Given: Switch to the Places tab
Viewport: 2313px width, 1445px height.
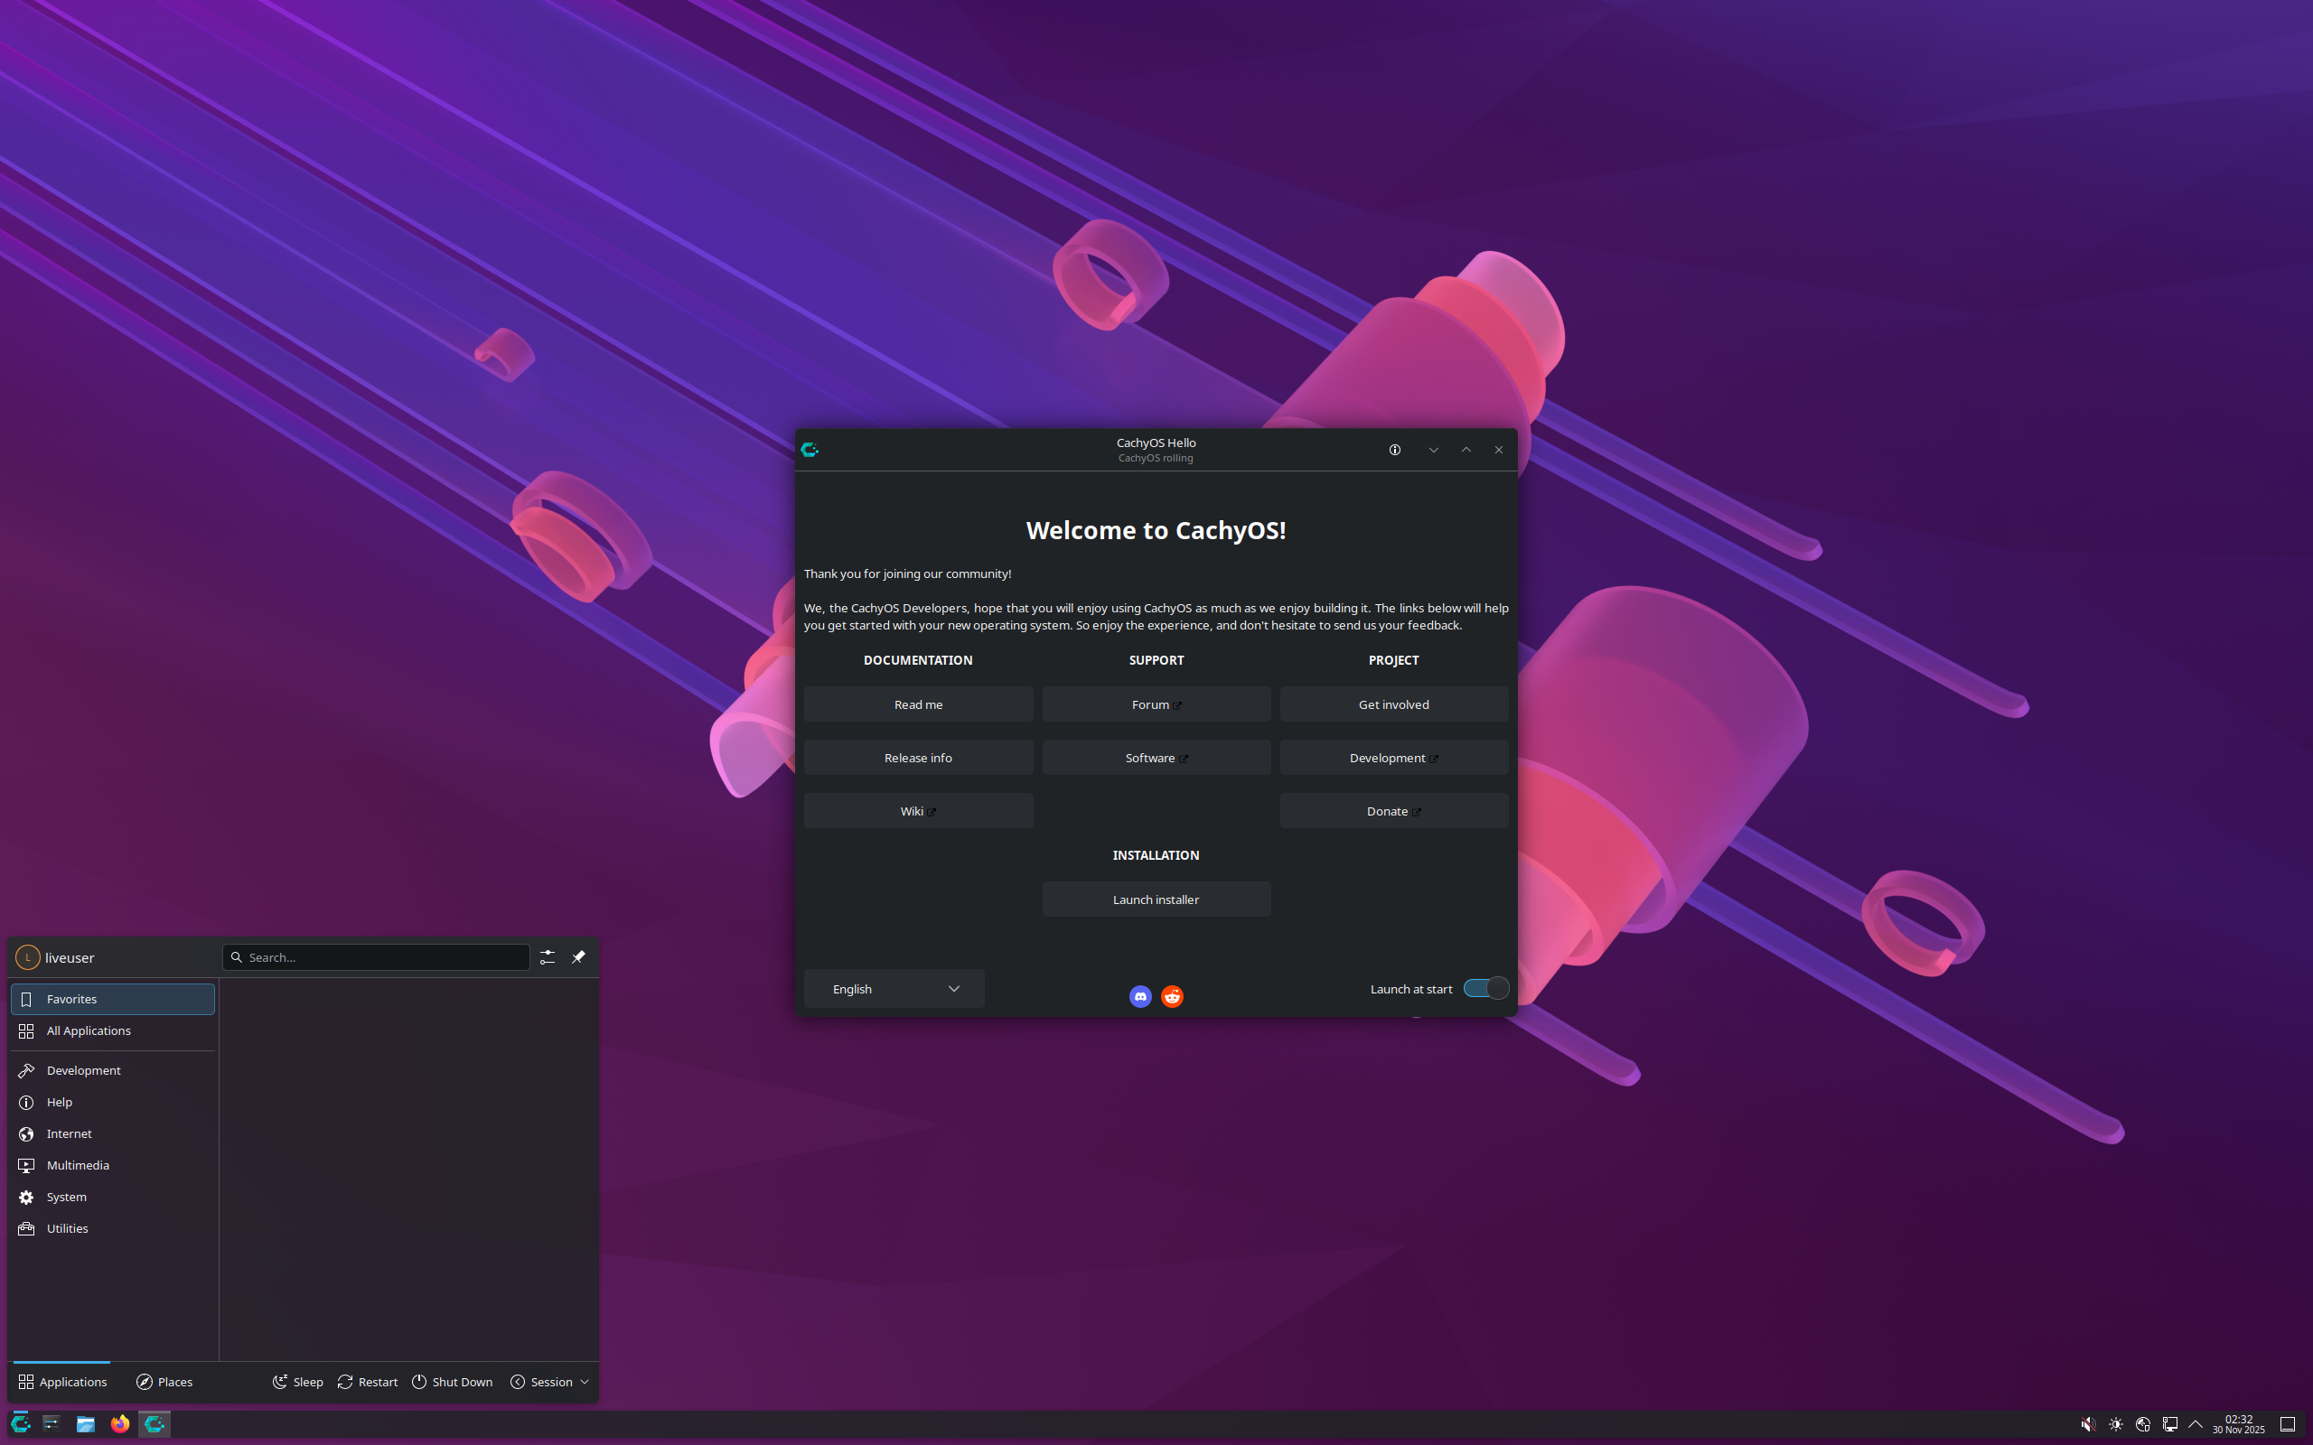Looking at the screenshot, I should (164, 1381).
